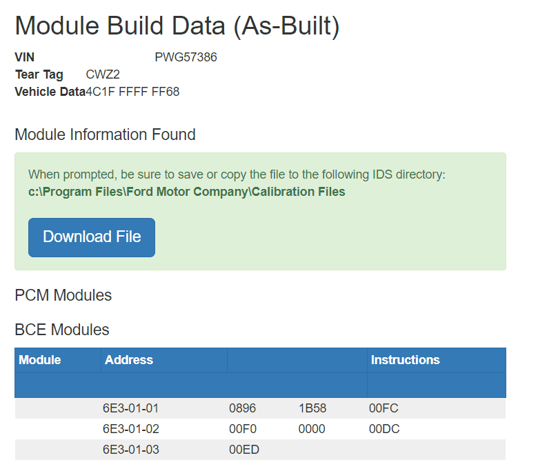Click the Tear Tag value CWZ2
The width and height of the screenshot is (538, 460).
pyautogui.click(x=103, y=74)
